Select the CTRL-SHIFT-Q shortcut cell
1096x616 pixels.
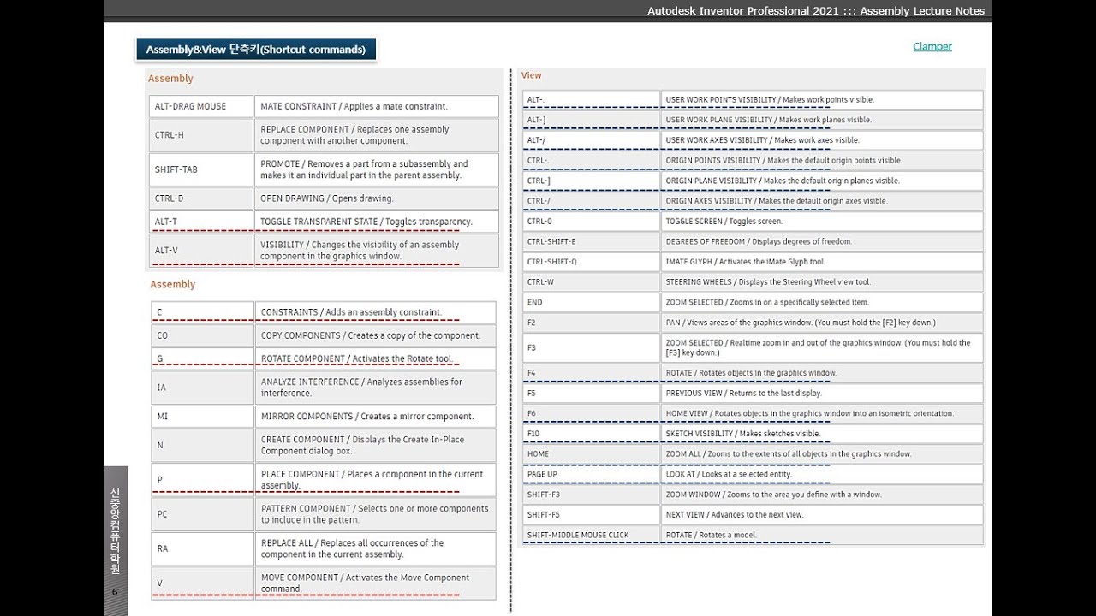pyautogui.click(x=592, y=262)
